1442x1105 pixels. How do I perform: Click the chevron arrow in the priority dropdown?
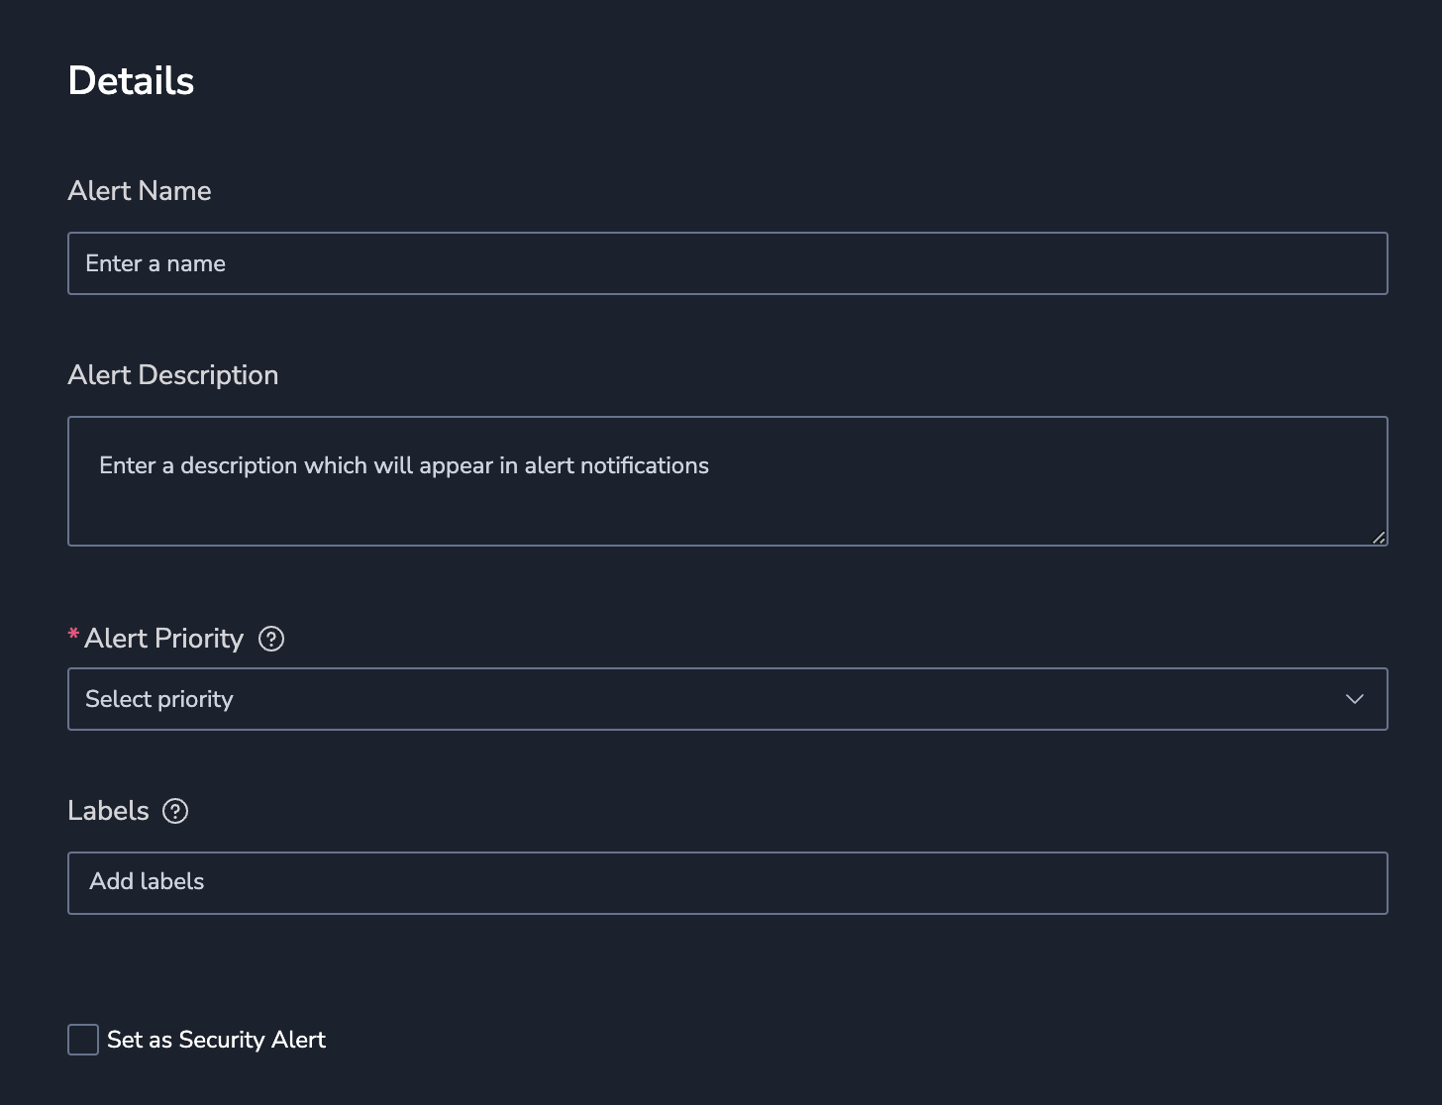pyautogui.click(x=1355, y=699)
